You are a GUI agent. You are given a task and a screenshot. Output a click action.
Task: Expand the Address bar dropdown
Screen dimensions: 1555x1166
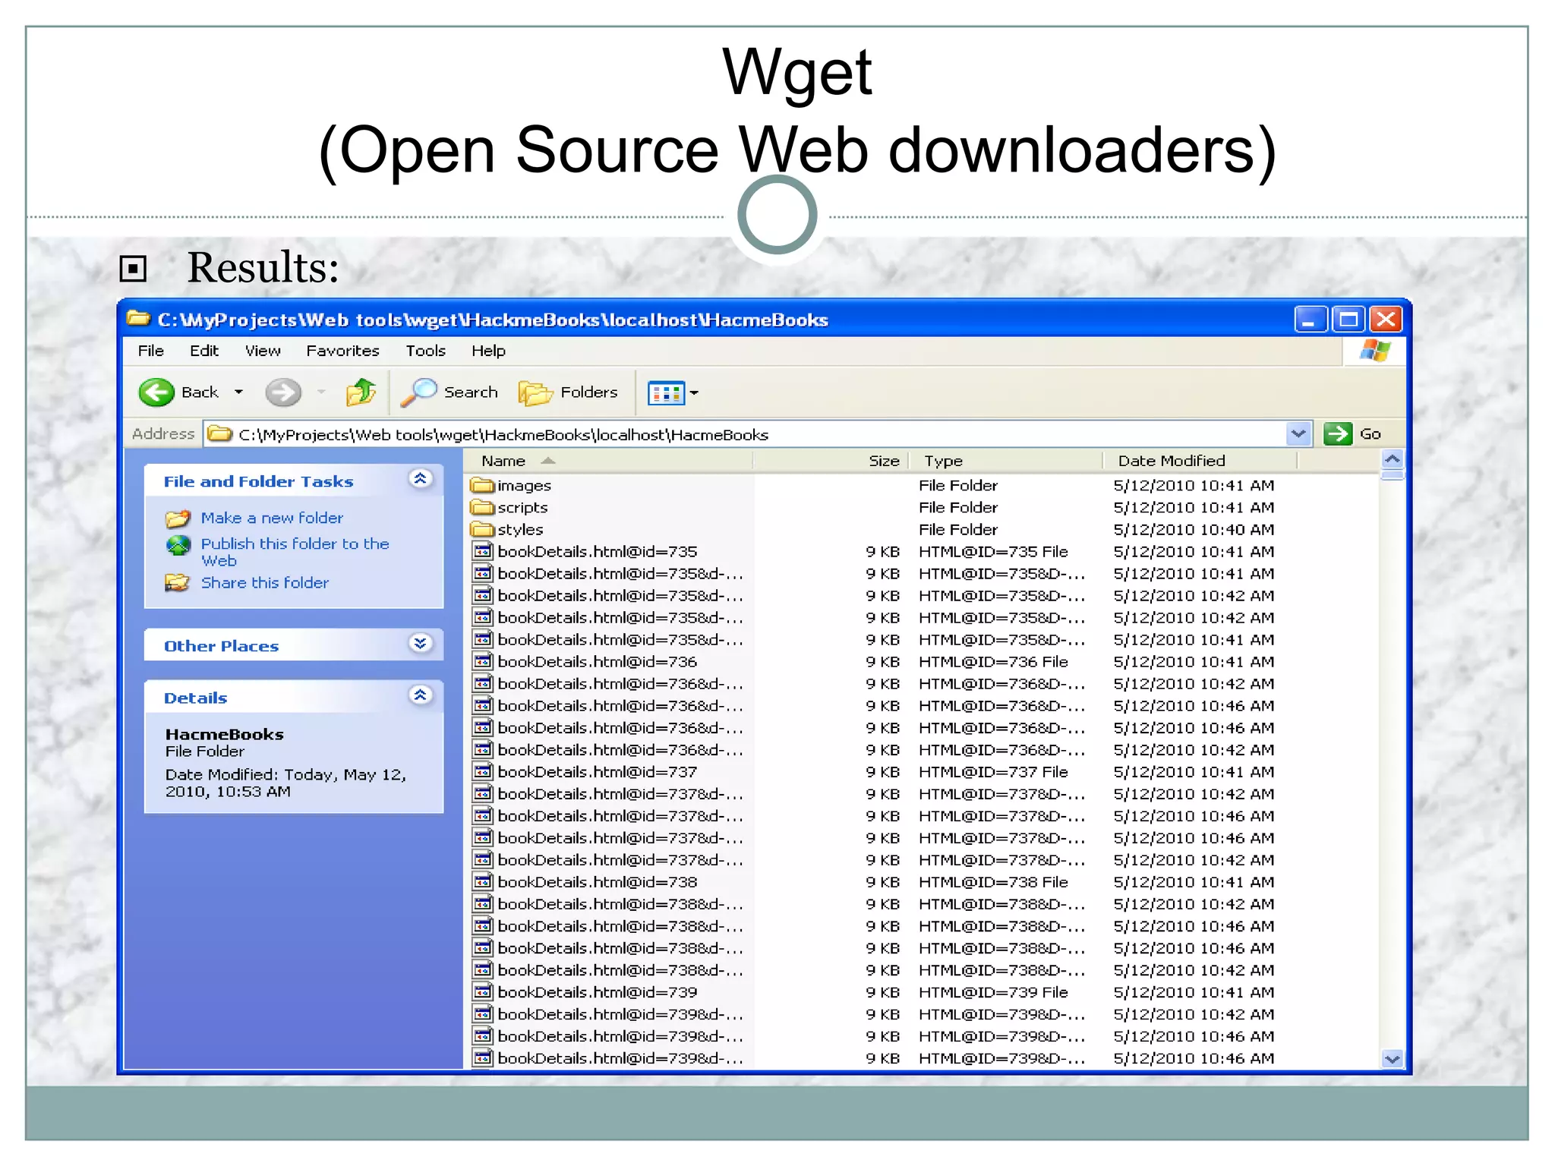[x=1298, y=433]
